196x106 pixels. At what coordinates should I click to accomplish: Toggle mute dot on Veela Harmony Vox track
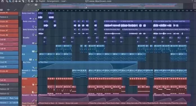[36, 35]
